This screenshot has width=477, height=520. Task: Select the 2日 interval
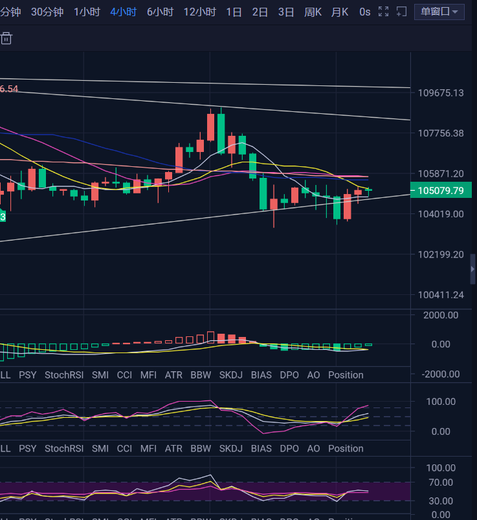(x=260, y=12)
